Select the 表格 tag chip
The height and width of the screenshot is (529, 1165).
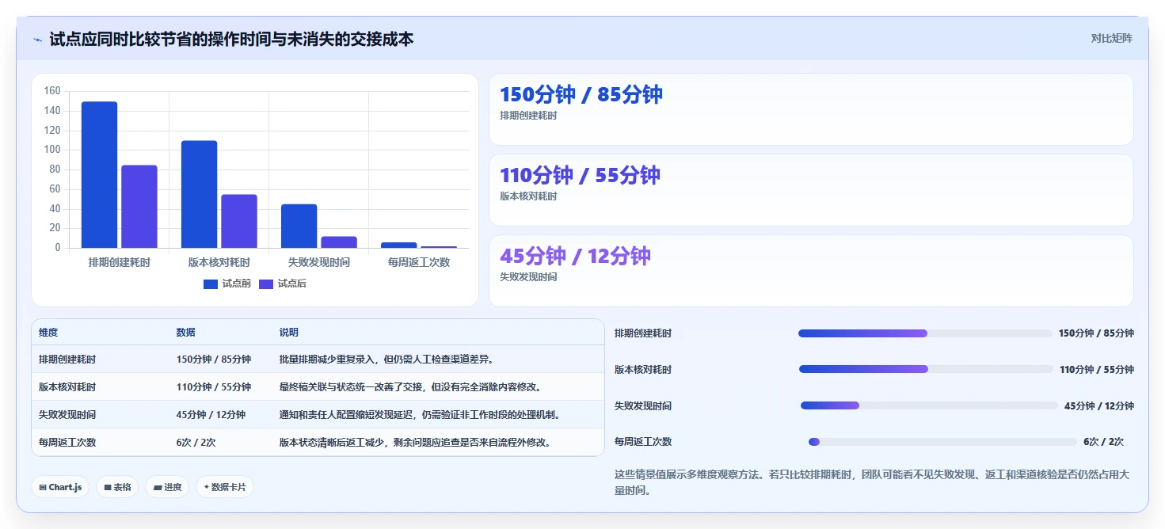tap(117, 487)
